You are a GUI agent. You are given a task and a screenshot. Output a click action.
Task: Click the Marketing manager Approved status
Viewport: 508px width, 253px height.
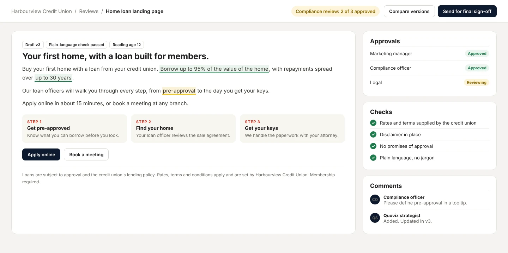[477, 53]
